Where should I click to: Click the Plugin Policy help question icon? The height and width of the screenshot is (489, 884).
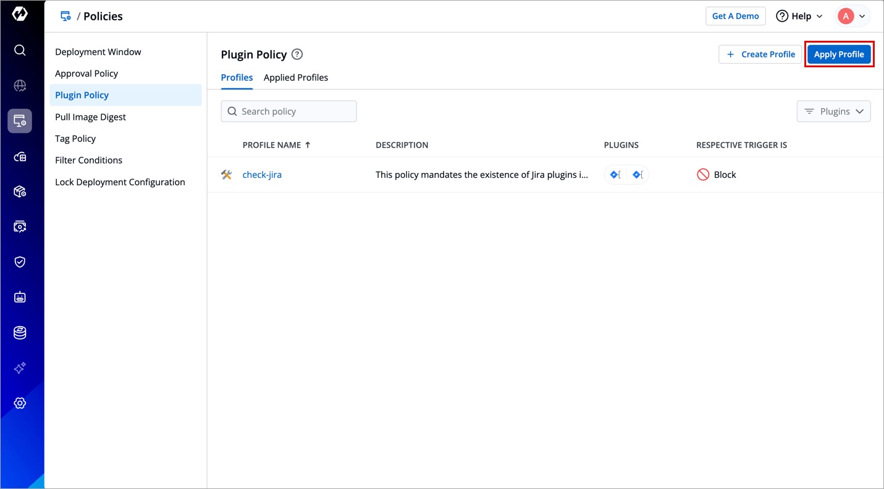(x=297, y=54)
